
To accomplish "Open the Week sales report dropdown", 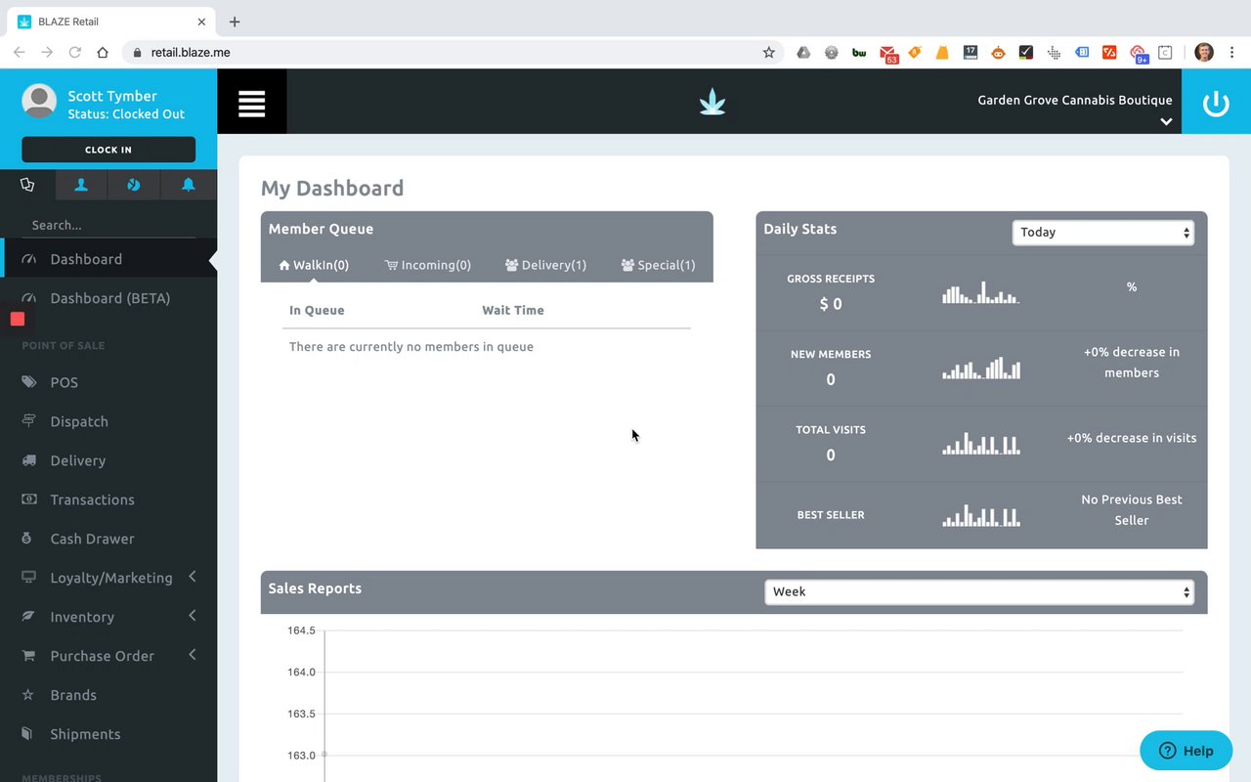I will coord(978,591).
